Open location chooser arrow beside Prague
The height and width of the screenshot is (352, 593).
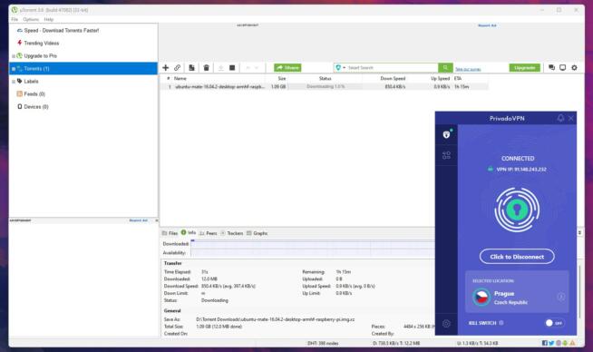[561, 298]
